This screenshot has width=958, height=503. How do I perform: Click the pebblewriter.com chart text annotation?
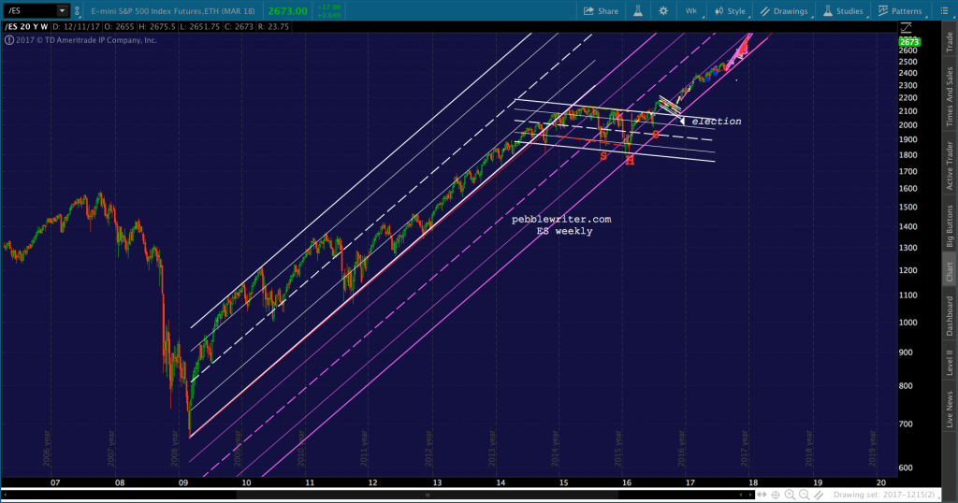(x=561, y=219)
